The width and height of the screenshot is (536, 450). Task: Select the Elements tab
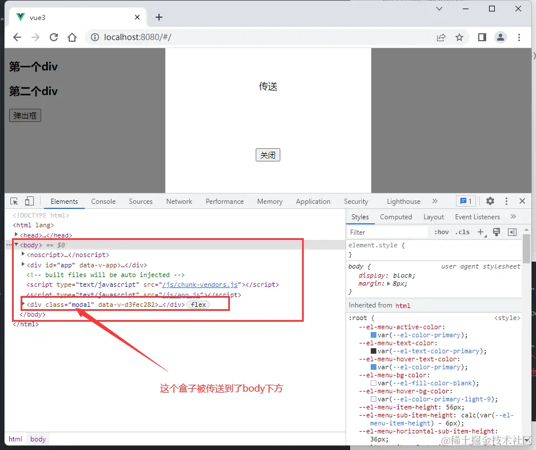click(x=64, y=201)
